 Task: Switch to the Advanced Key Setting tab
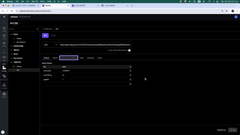(x=69, y=58)
